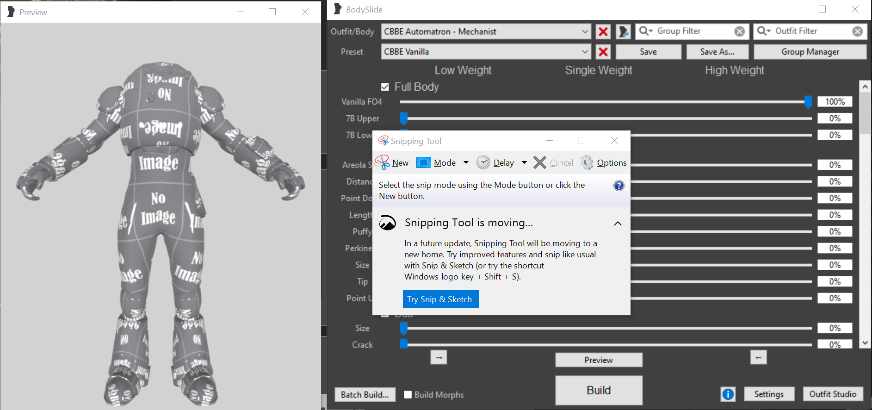Open the BodySlide About info icon

728,394
